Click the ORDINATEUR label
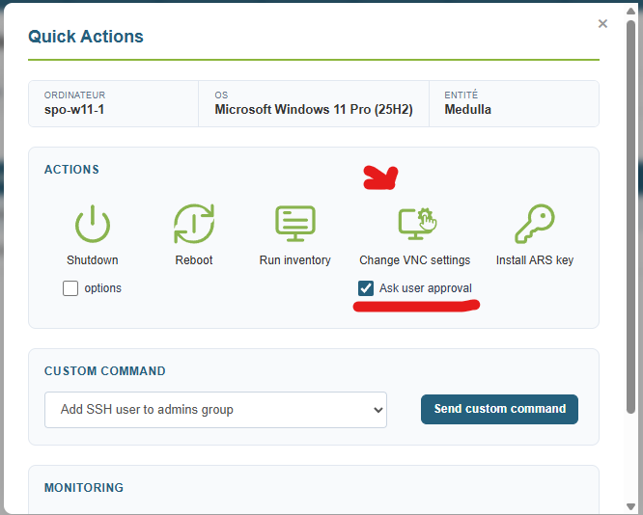The image size is (643, 515). point(74,95)
